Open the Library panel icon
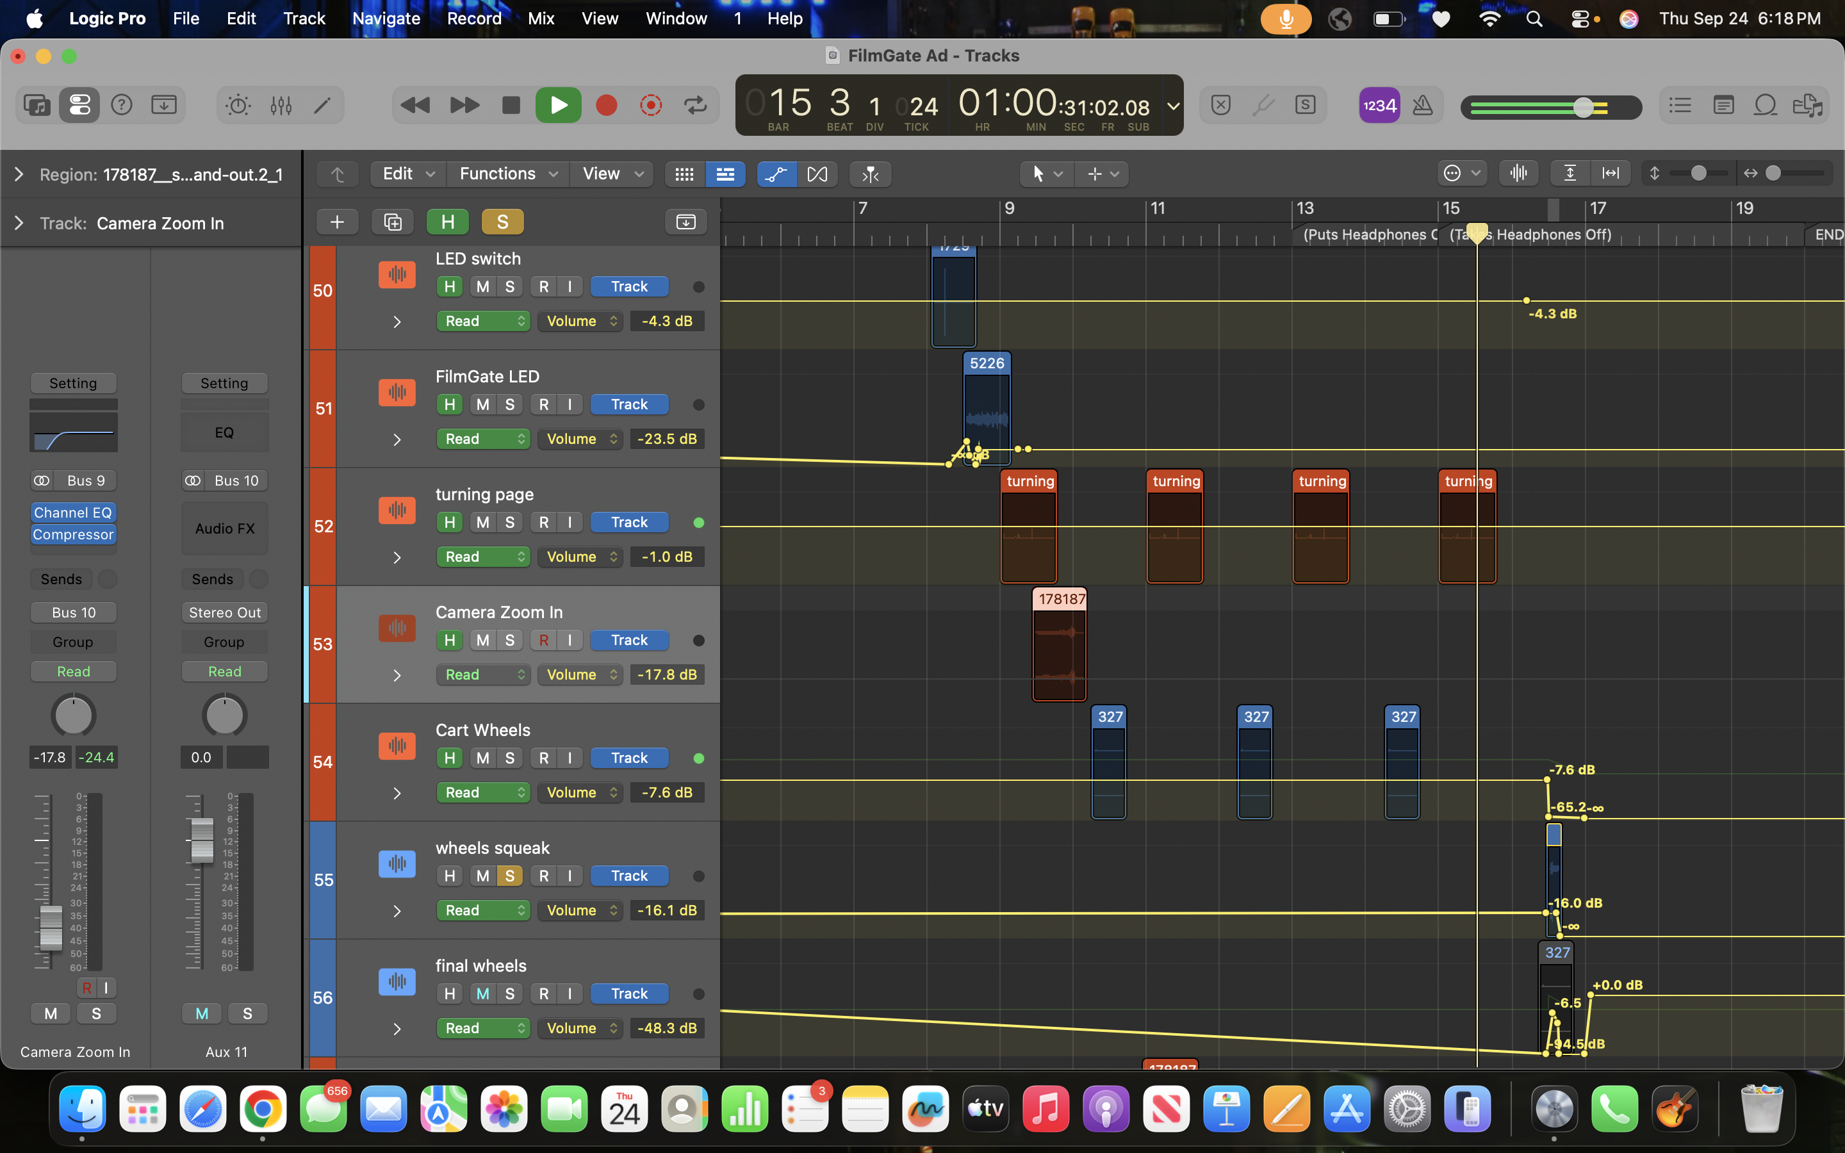1845x1153 pixels. 37,105
